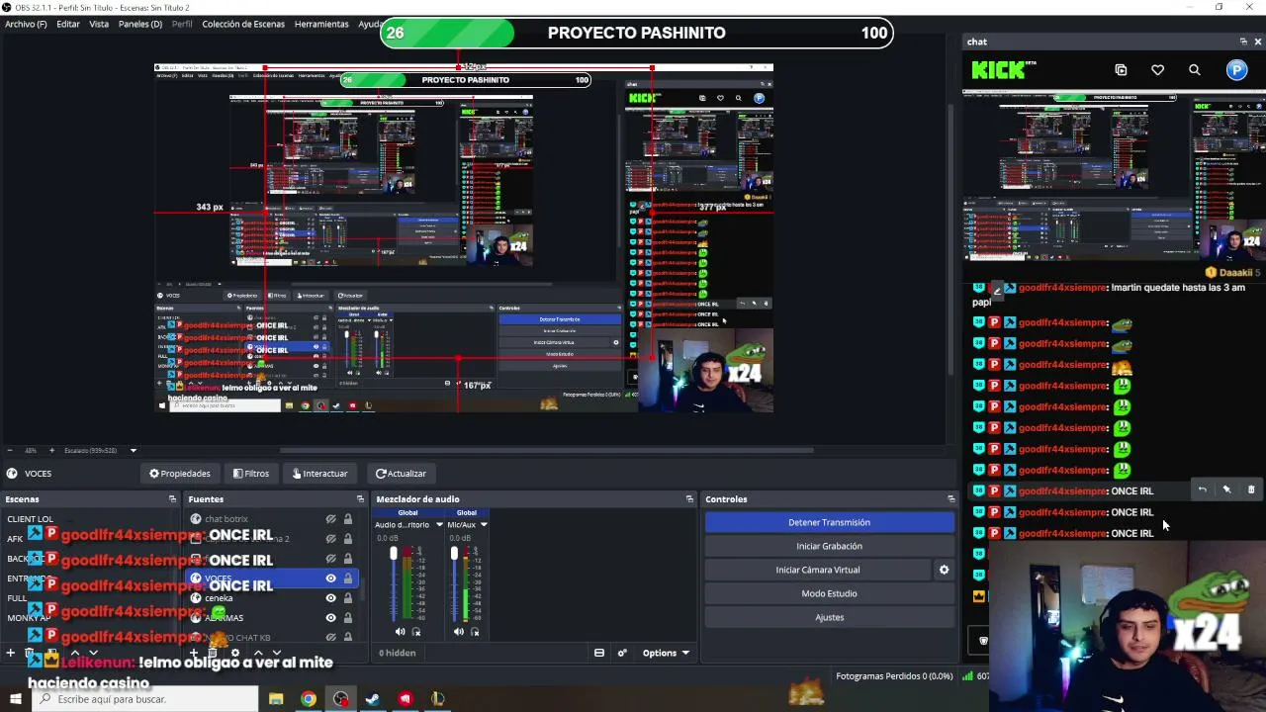Click the Propiedades button

tap(180, 474)
